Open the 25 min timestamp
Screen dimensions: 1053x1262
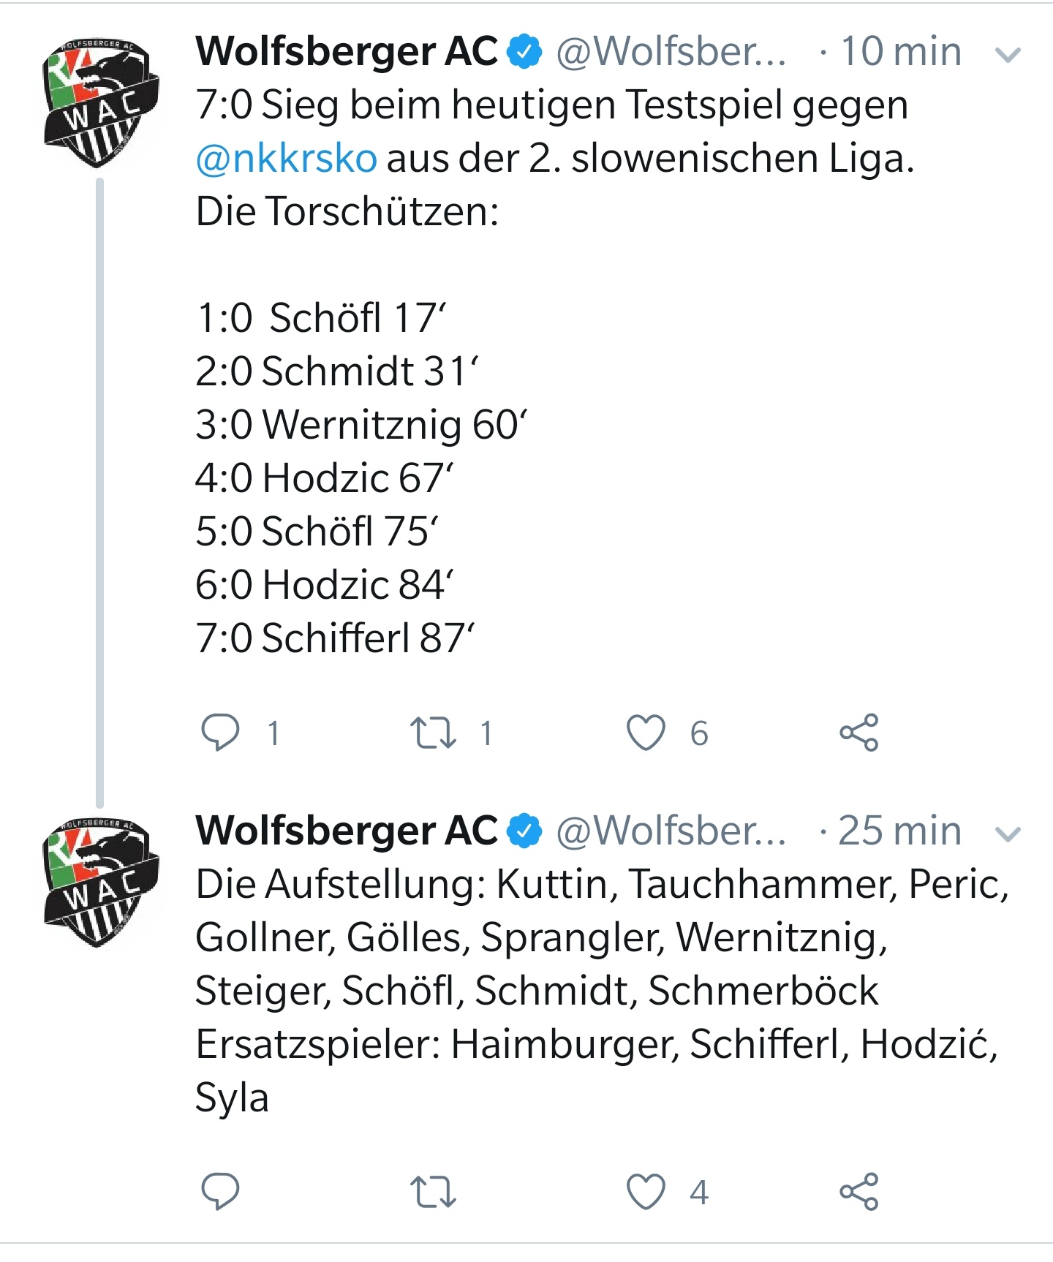coord(899,831)
